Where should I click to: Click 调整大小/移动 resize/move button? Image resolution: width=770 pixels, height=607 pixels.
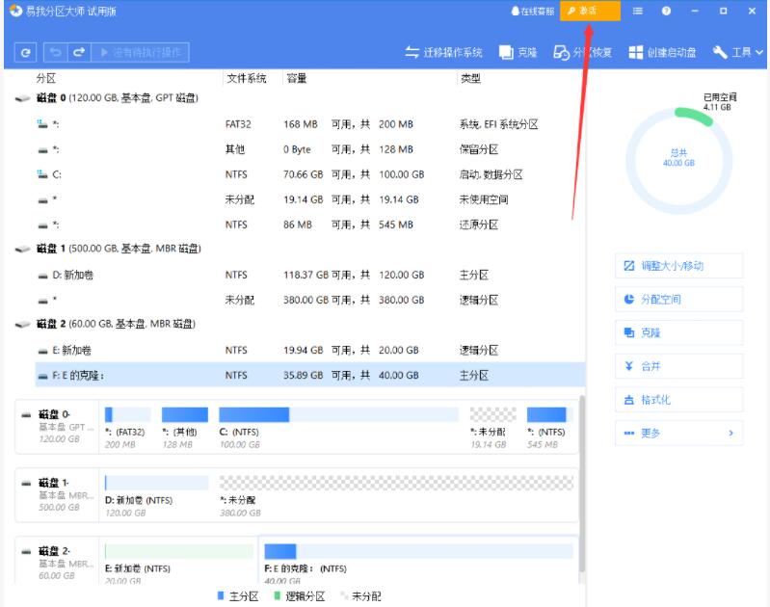(678, 266)
